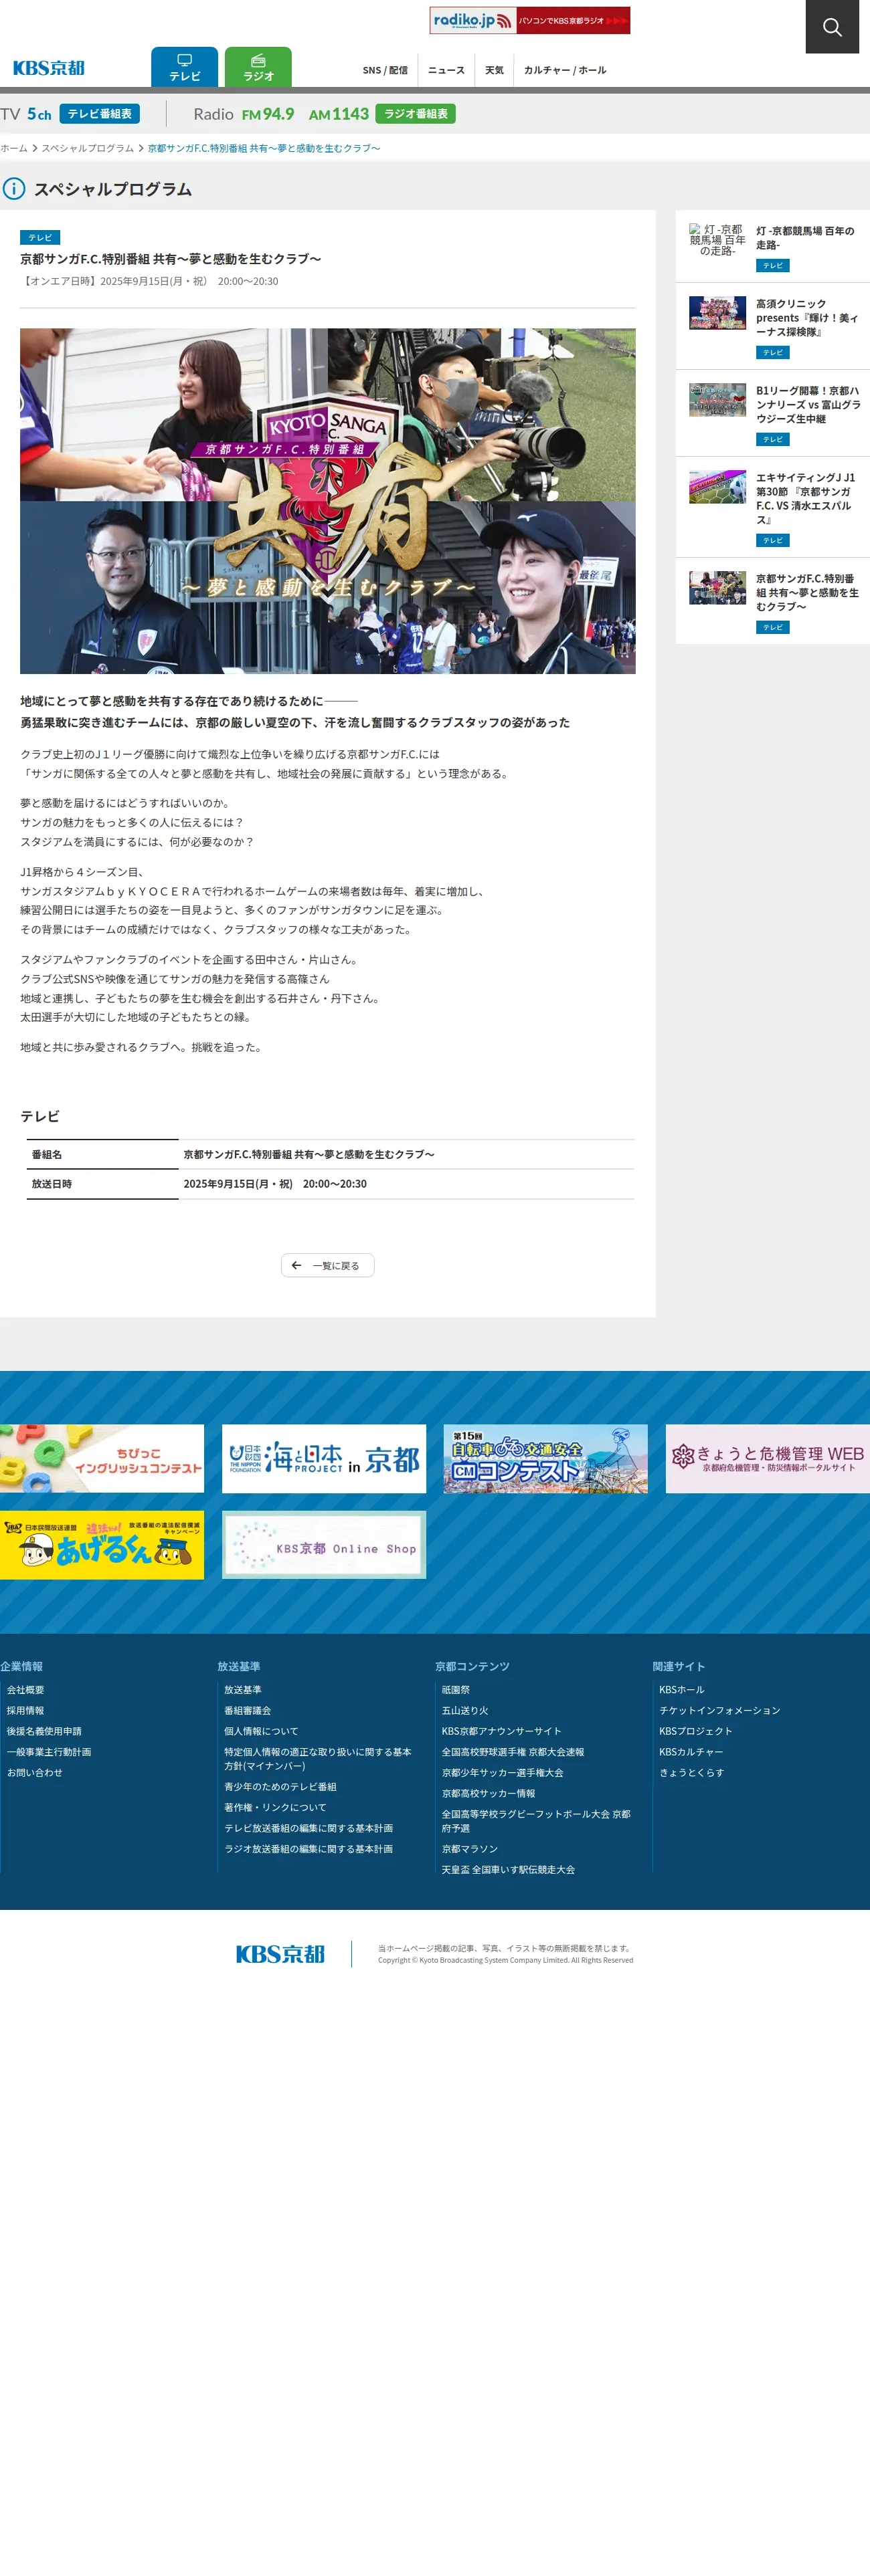Open the カルチャー / ホール menu
The image size is (870, 2576).
[x=565, y=70]
